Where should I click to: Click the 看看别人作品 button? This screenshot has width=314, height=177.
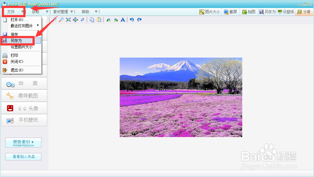pos(23,157)
